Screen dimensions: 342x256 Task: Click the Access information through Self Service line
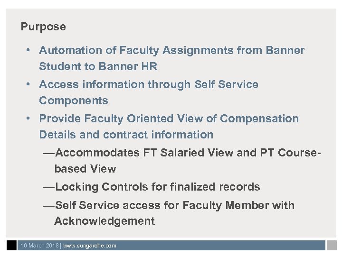[x=149, y=84]
